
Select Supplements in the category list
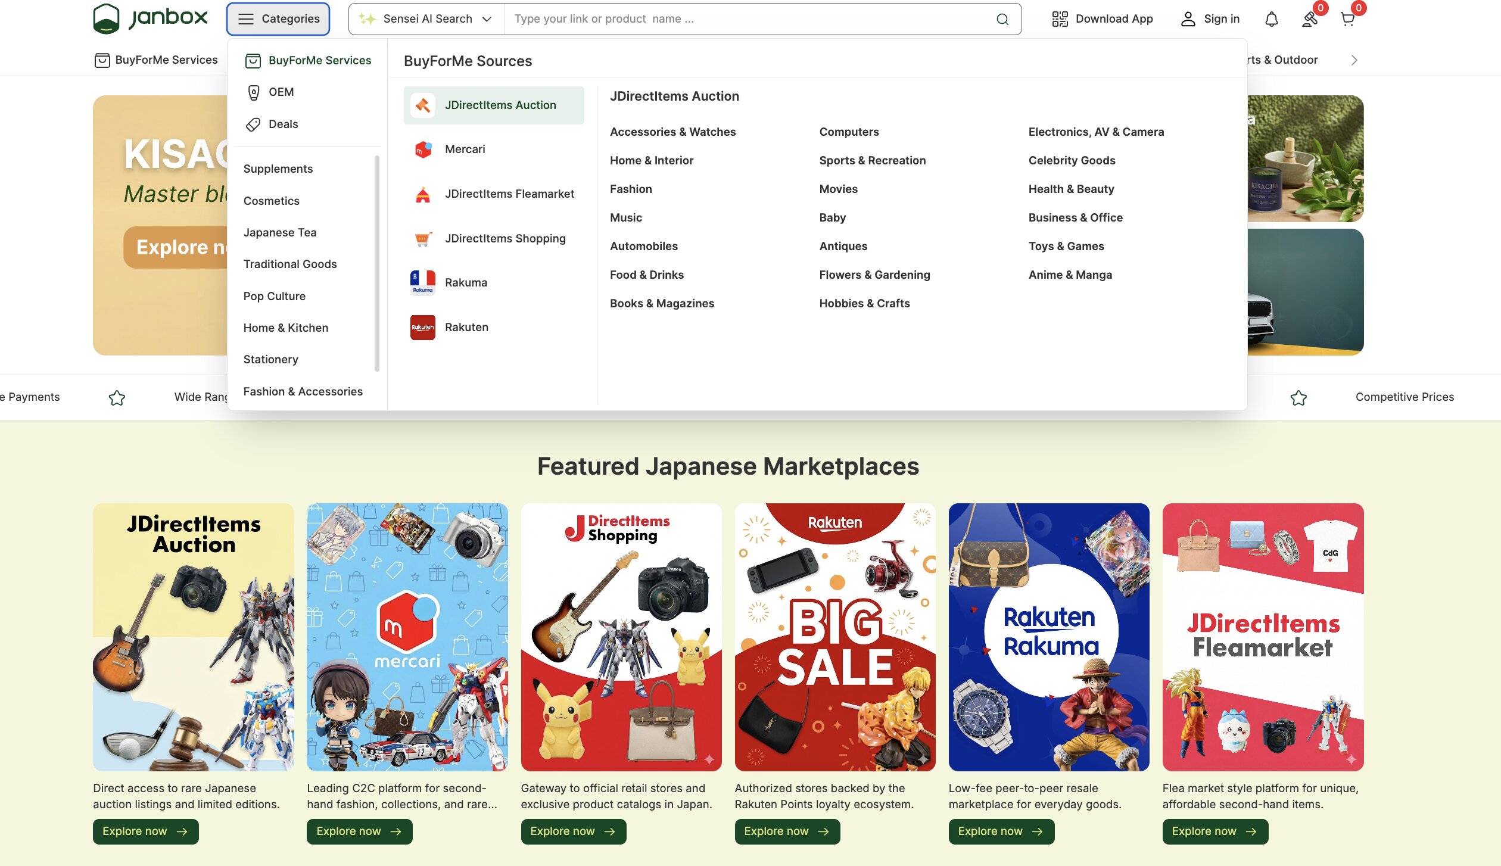tap(278, 169)
